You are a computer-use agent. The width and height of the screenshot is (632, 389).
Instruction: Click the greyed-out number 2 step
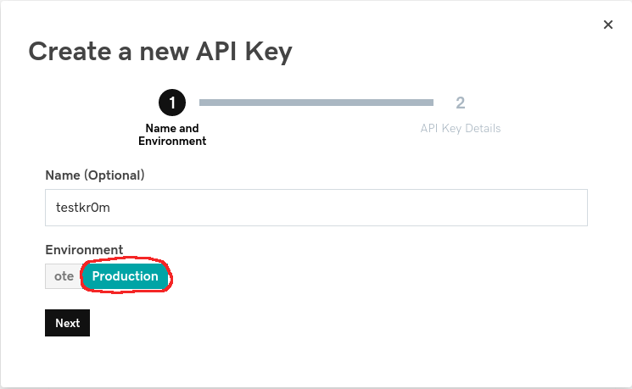(460, 103)
